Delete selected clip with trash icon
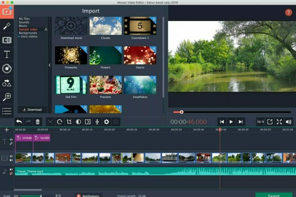The image size is (296, 197). [38, 122]
